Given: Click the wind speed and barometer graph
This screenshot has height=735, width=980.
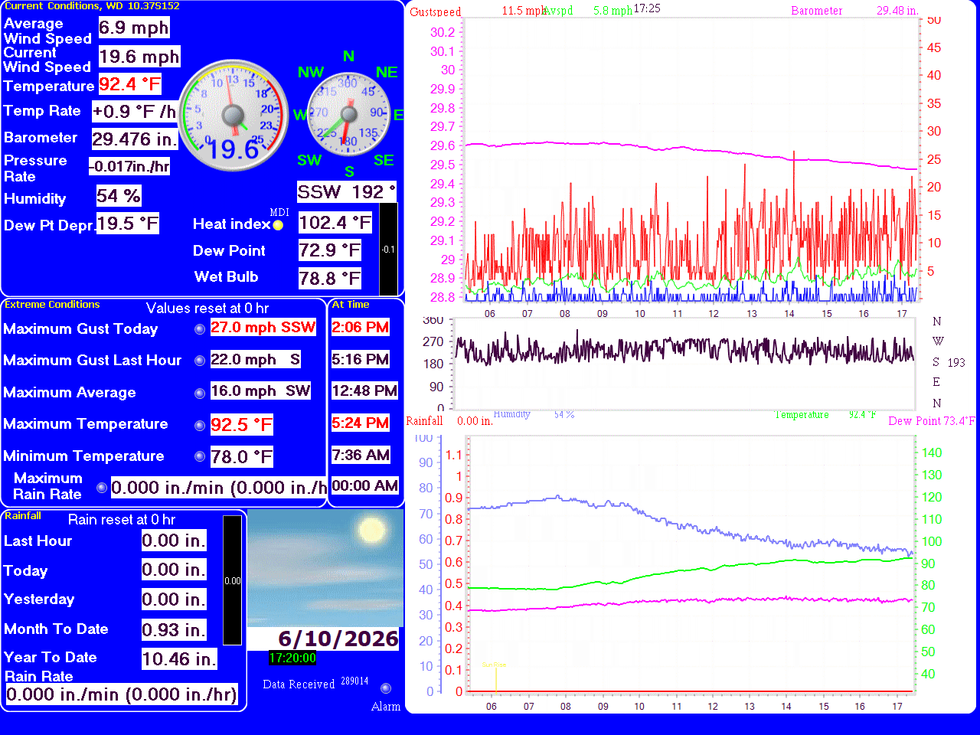Looking at the screenshot, I should (692, 159).
